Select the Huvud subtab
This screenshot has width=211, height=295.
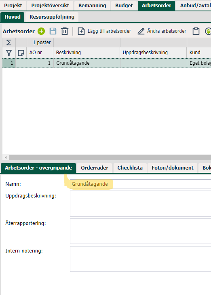[13, 17]
